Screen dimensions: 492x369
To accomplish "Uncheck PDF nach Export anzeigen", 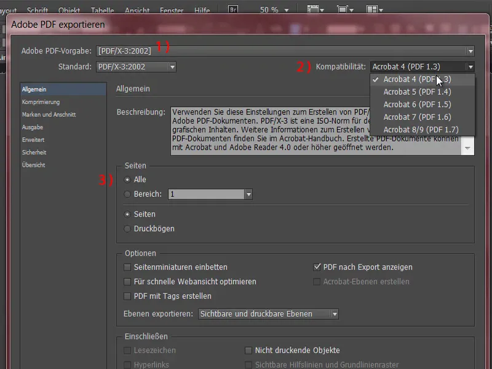I will click(x=317, y=267).
